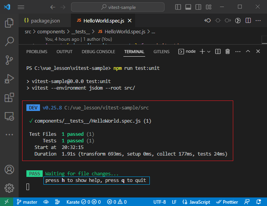This screenshot has width=267, height=206.
Task: Open the Customize Layout menu
Action: [x=208, y=7]
